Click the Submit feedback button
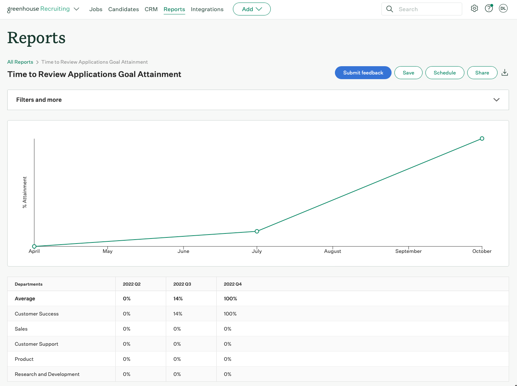Viewport: 517px width, 386px height. [x=363, y=72]
